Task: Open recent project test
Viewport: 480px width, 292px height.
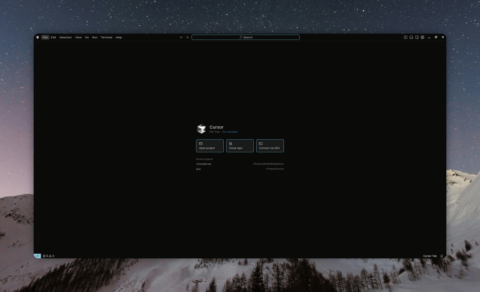Action: 198,169
